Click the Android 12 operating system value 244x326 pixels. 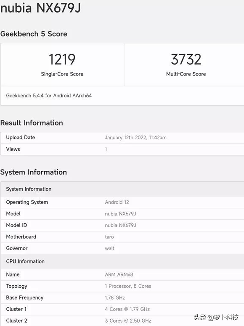(x=117, y=202)
